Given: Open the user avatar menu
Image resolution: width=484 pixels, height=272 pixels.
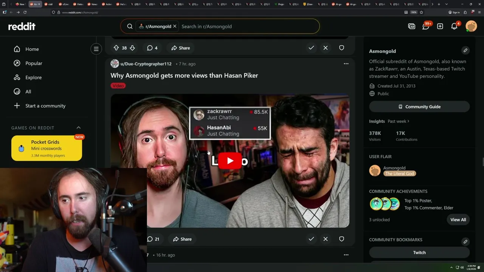Looking at the screenshot, I should pos(471,26).
